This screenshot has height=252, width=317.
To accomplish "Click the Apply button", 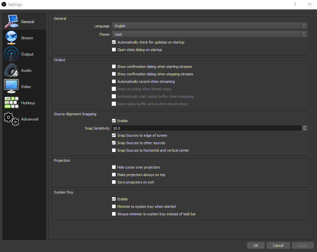I will tap(303, 245).
